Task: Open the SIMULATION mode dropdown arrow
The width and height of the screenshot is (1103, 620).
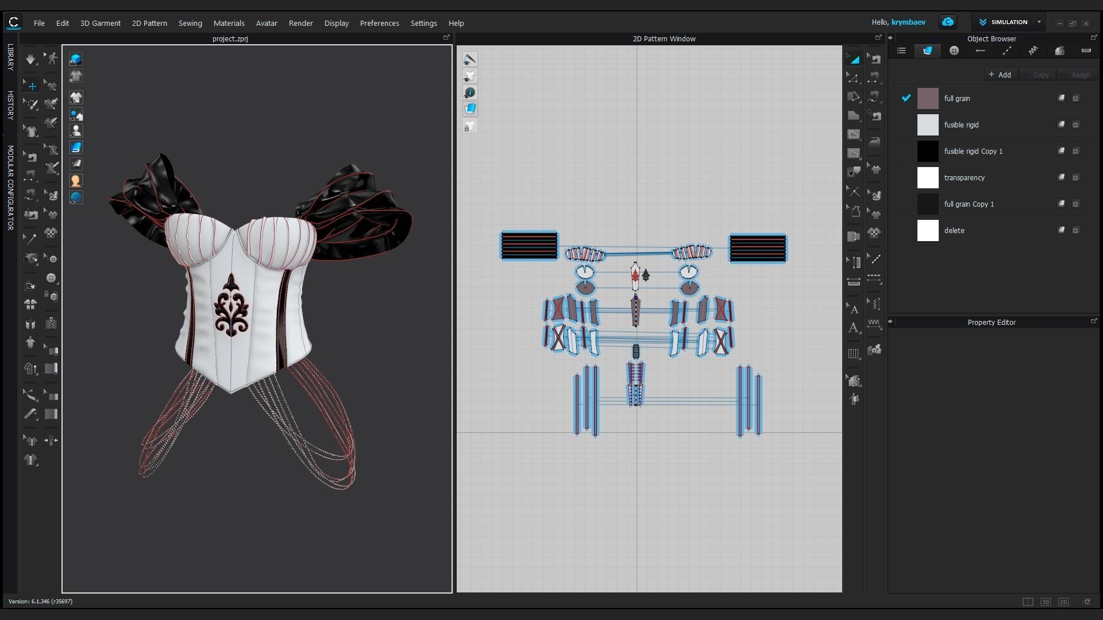Action: tap(1039, 22)
